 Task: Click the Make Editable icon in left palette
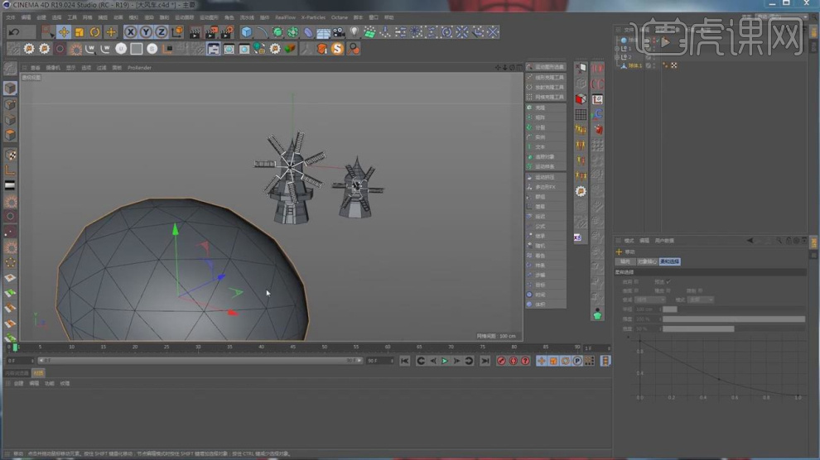[10, 69]
